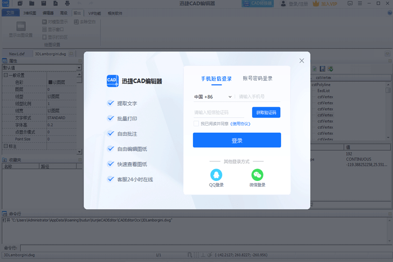Select the EedList tree item
The image size is (393, 262).
coord(324,91)
